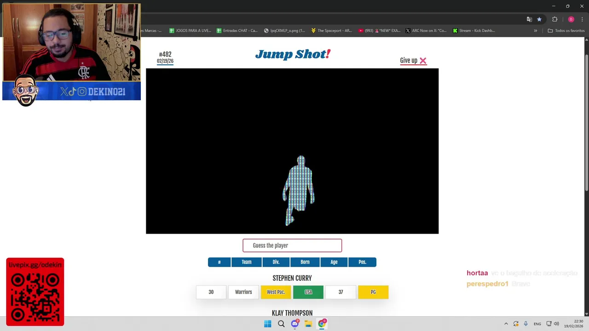This screenshot has width=589, height=331.
Task: Click the ENG language indicator
Action: click(x=537, y=324)
